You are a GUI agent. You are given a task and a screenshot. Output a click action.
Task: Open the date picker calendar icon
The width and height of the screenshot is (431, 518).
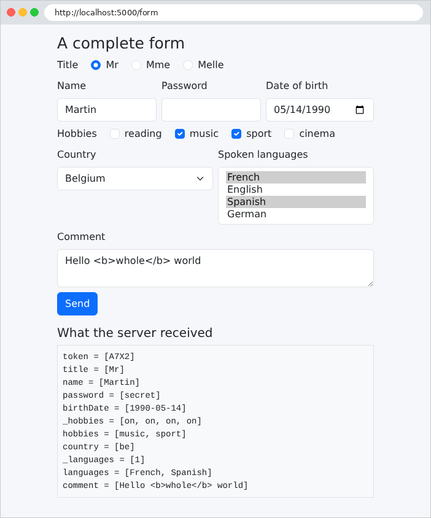click(360, 110)
